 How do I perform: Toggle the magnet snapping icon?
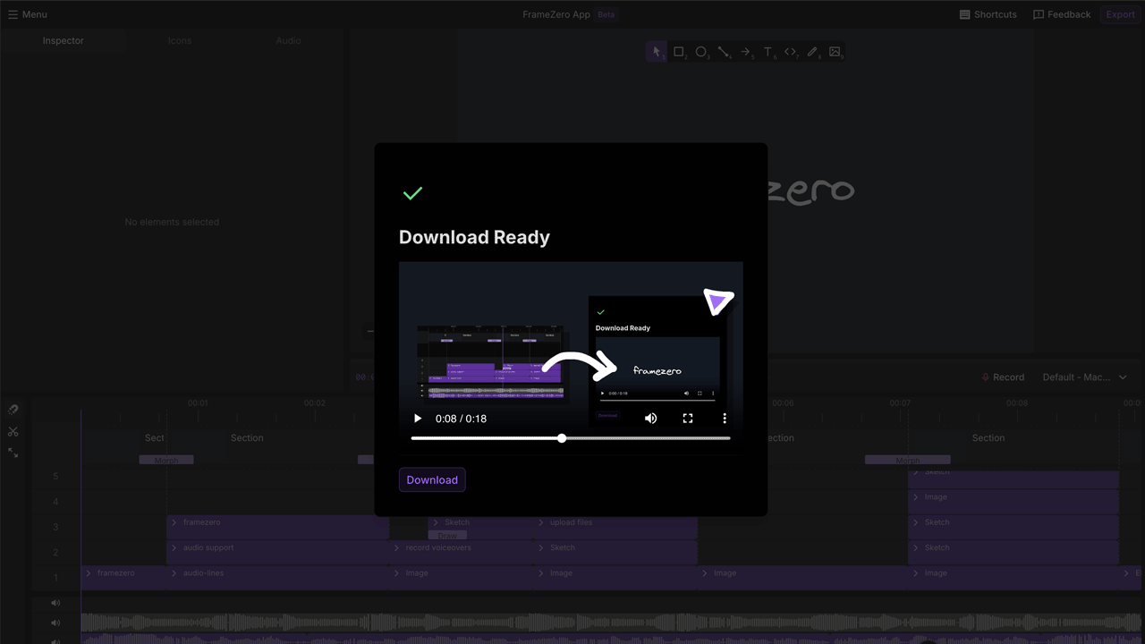[x=13, y=410]
